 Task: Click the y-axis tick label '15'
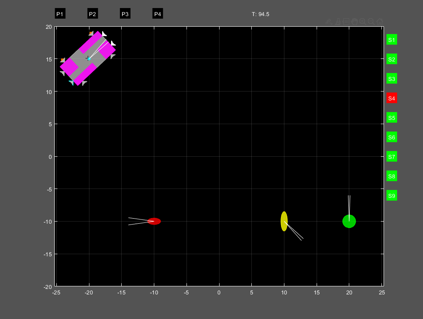pos(49,59)
